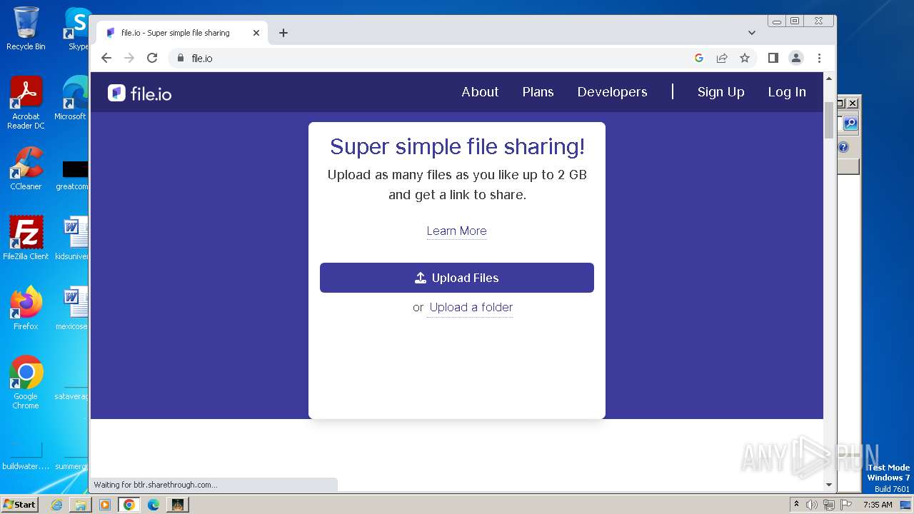
Task: Open Recycle Bin desktop icon
Action: [26, 29]
